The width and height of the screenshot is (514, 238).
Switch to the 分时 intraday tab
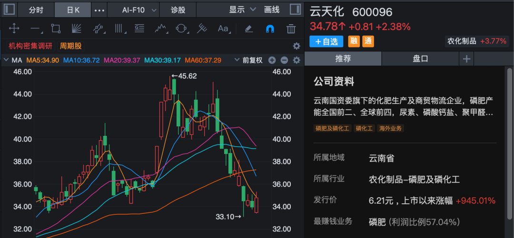tap(36, 10)
